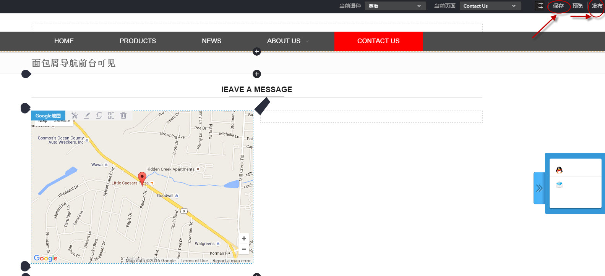Zoom in on the map with plus button
Screen dimensions: 605x276
pos(244,239)
